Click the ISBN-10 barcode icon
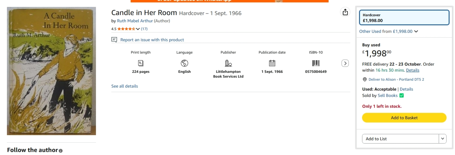 pos(316,63)
